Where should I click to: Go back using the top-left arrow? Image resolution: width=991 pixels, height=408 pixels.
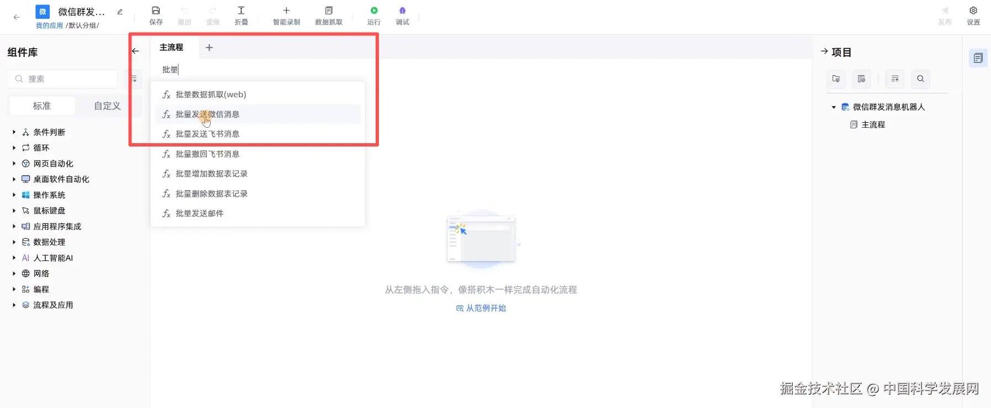[17, 17]
